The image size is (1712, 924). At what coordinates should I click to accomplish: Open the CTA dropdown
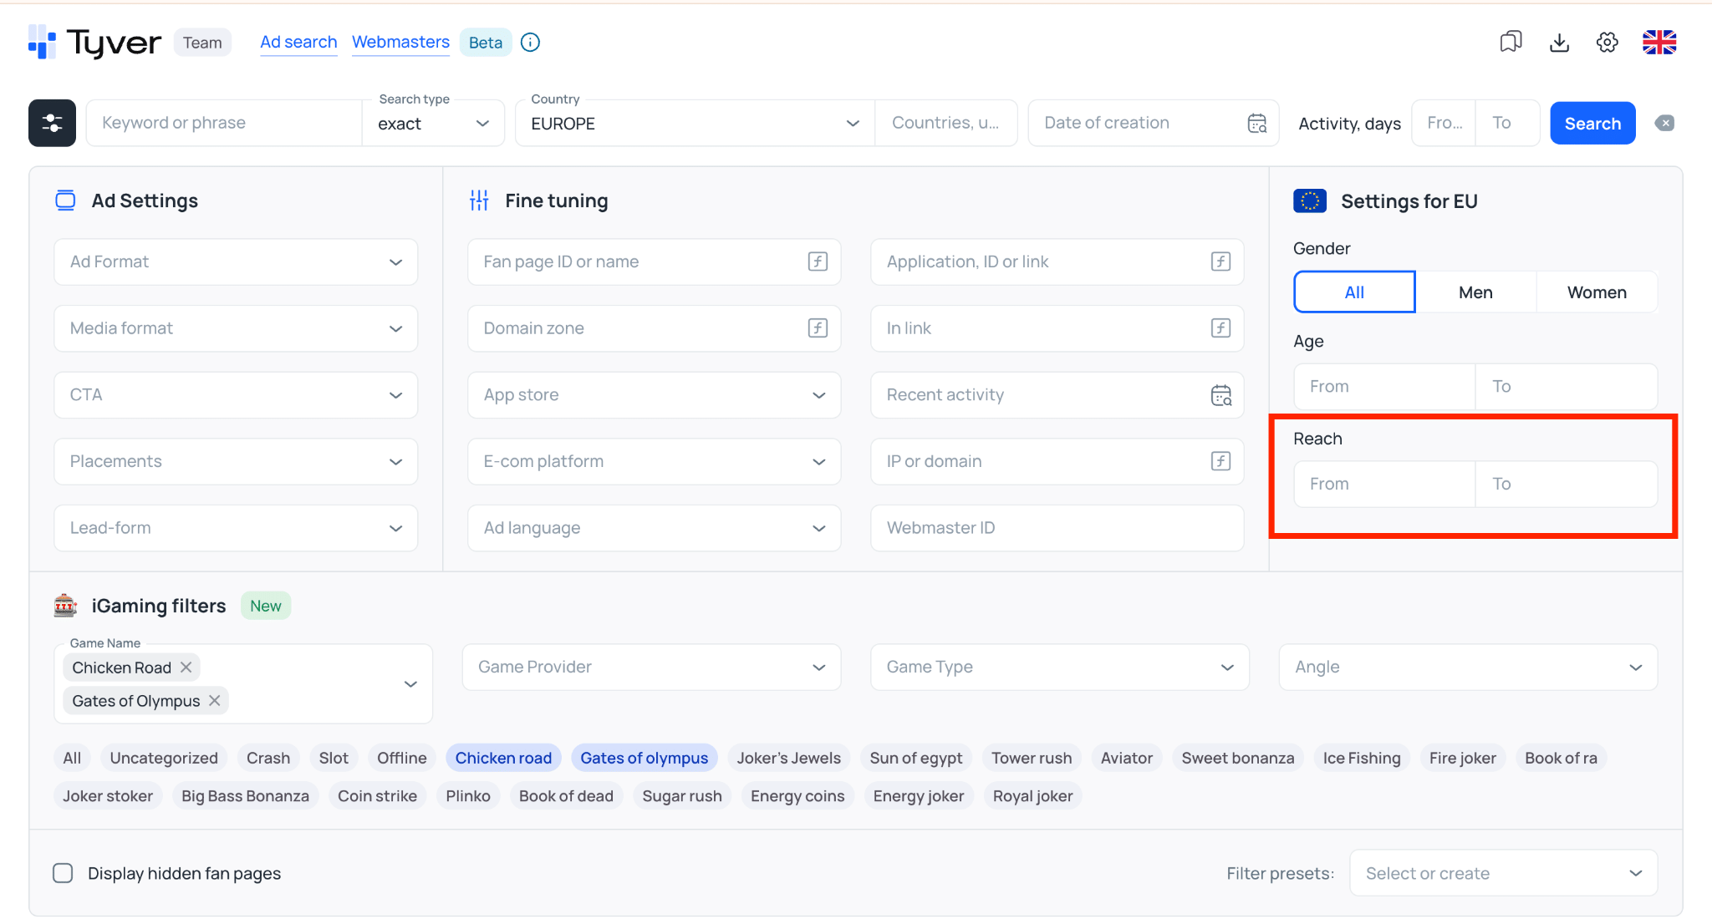[x=236, y=394]
